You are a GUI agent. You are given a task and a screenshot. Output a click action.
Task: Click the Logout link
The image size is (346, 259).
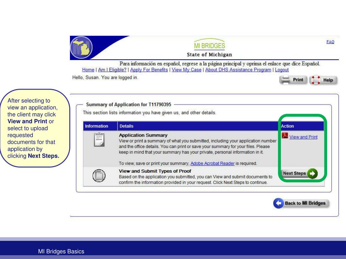tap(282, 70)
